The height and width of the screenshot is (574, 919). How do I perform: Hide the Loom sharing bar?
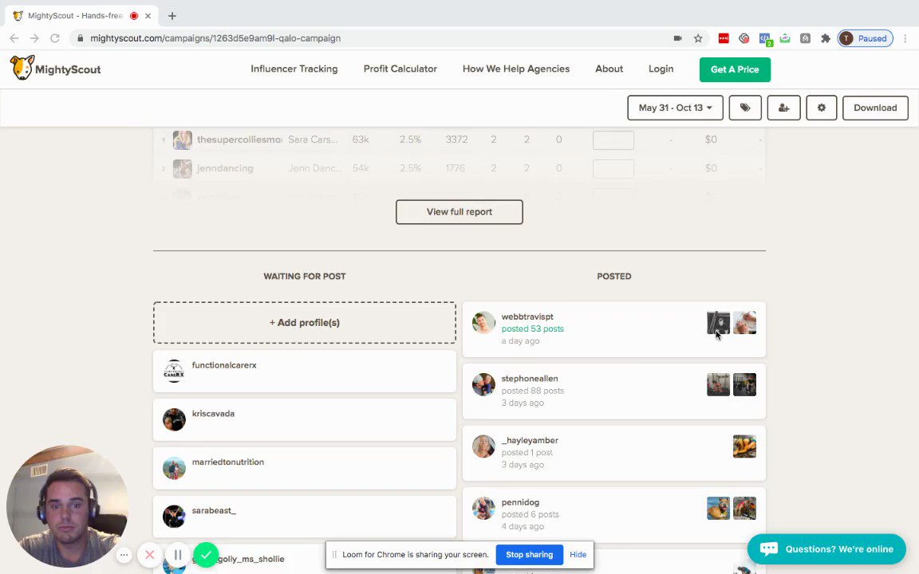[578, 554]
